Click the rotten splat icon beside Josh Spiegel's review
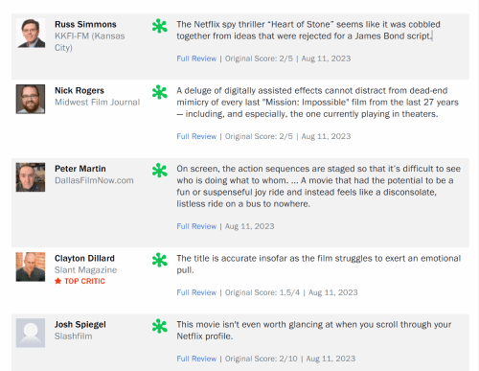This screenshot has height=371, width=479. point(160,326)
